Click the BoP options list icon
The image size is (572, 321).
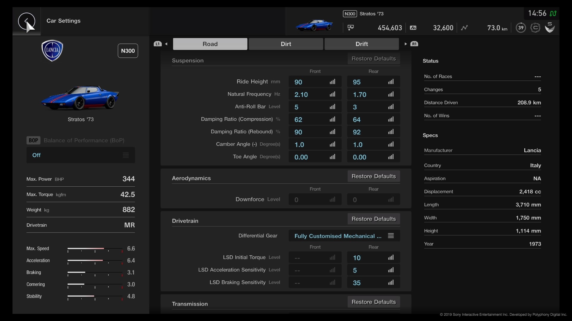(x=125, y=155)
